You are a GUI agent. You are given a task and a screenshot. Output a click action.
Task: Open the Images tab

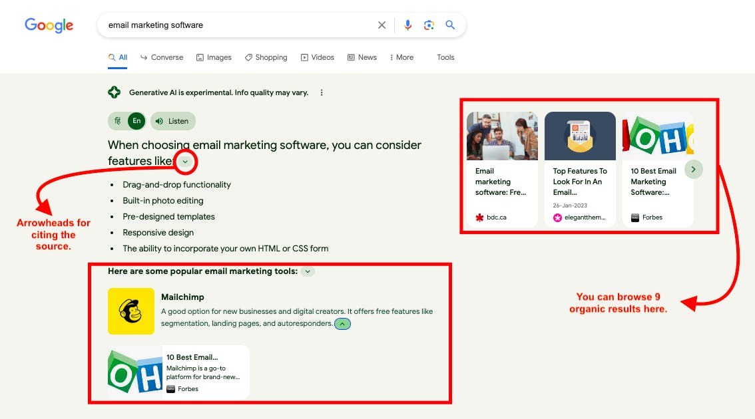214,57
